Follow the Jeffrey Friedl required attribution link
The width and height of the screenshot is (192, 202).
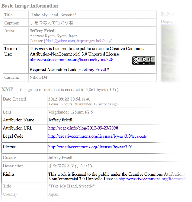tap(94, 70)
